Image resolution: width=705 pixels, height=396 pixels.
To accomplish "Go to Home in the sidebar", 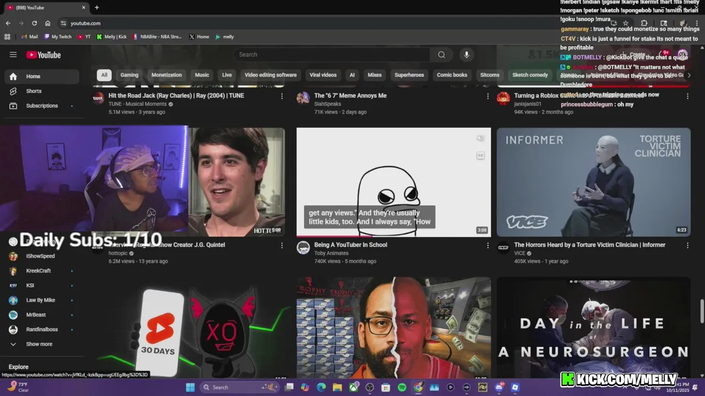I will tap(42, 76).
